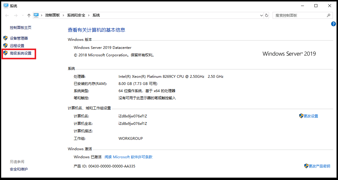
Task: Click the shield icon beside 高级系统设置
Action: pyautogui.click(x=5, y=53)
